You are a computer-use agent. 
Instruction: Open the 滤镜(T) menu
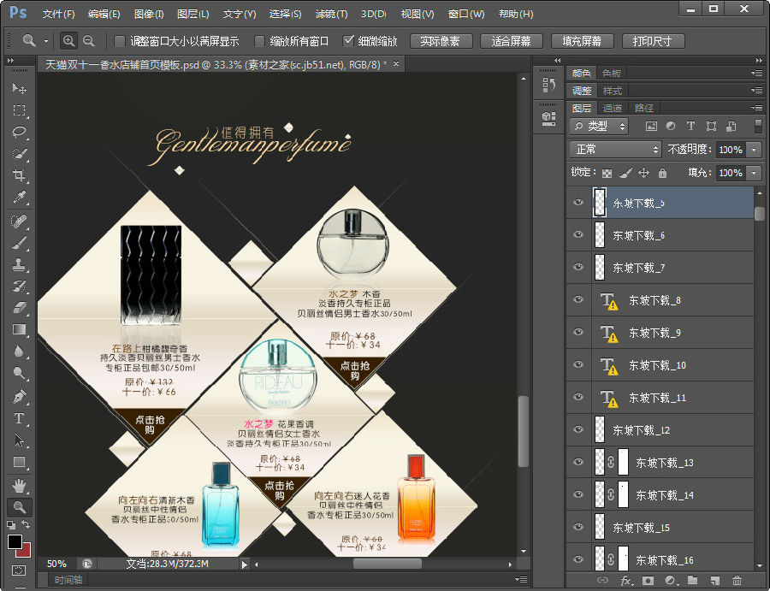coord(331,15)
